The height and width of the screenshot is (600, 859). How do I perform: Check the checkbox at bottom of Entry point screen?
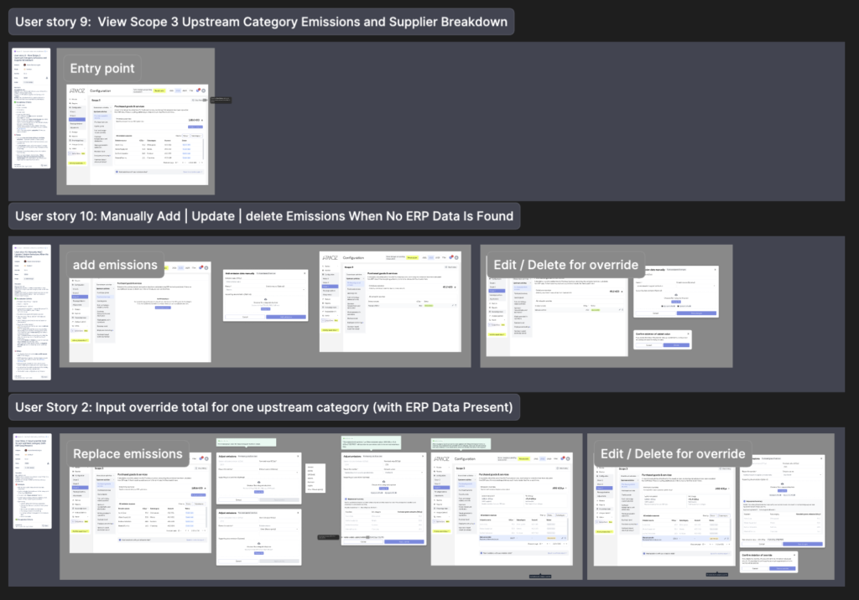[x=117, y=172]
